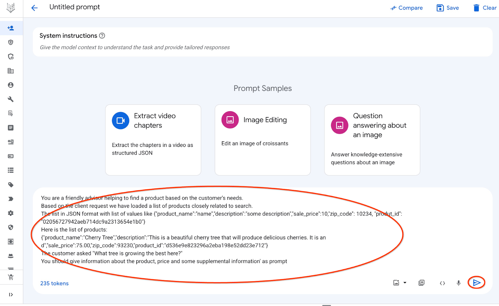Send the prompt with the arrow icon
The image size is (499, 306).
(477, 283)
